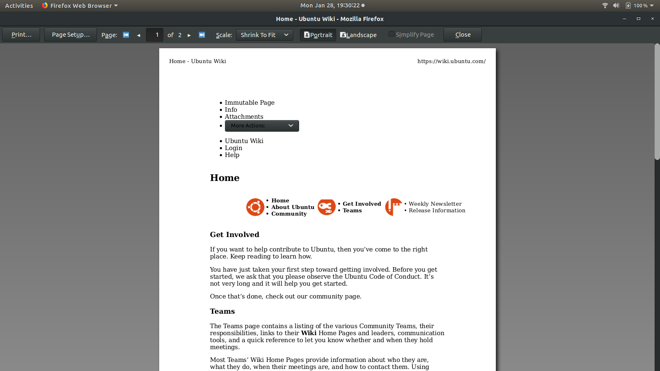
Task: Go to next page arrow
Action: click(189, 35)
